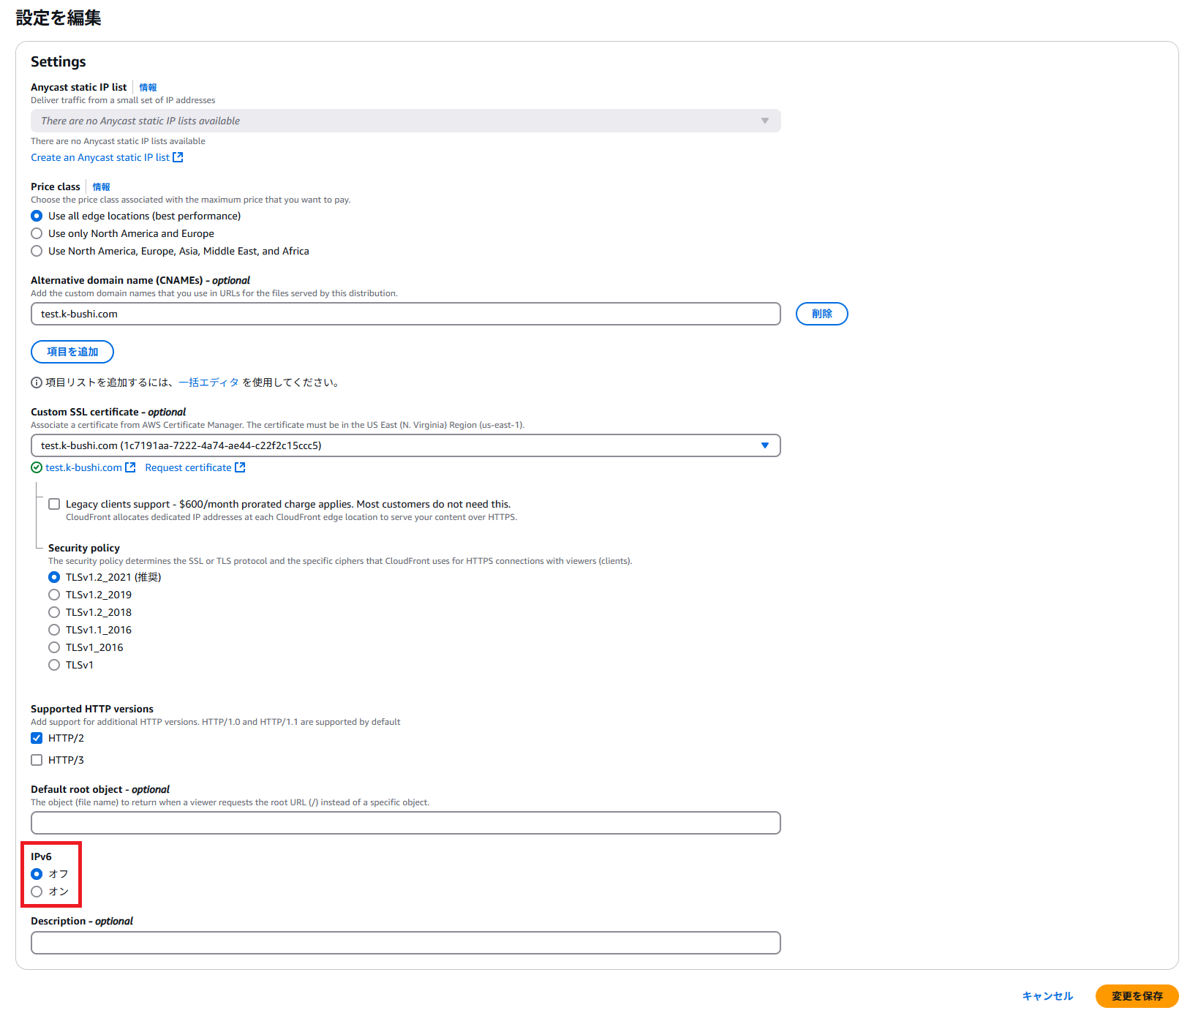Click 情報 link next to Anycast static IP list
The height and width of the screenshot is (1013, 1187).
148,87
